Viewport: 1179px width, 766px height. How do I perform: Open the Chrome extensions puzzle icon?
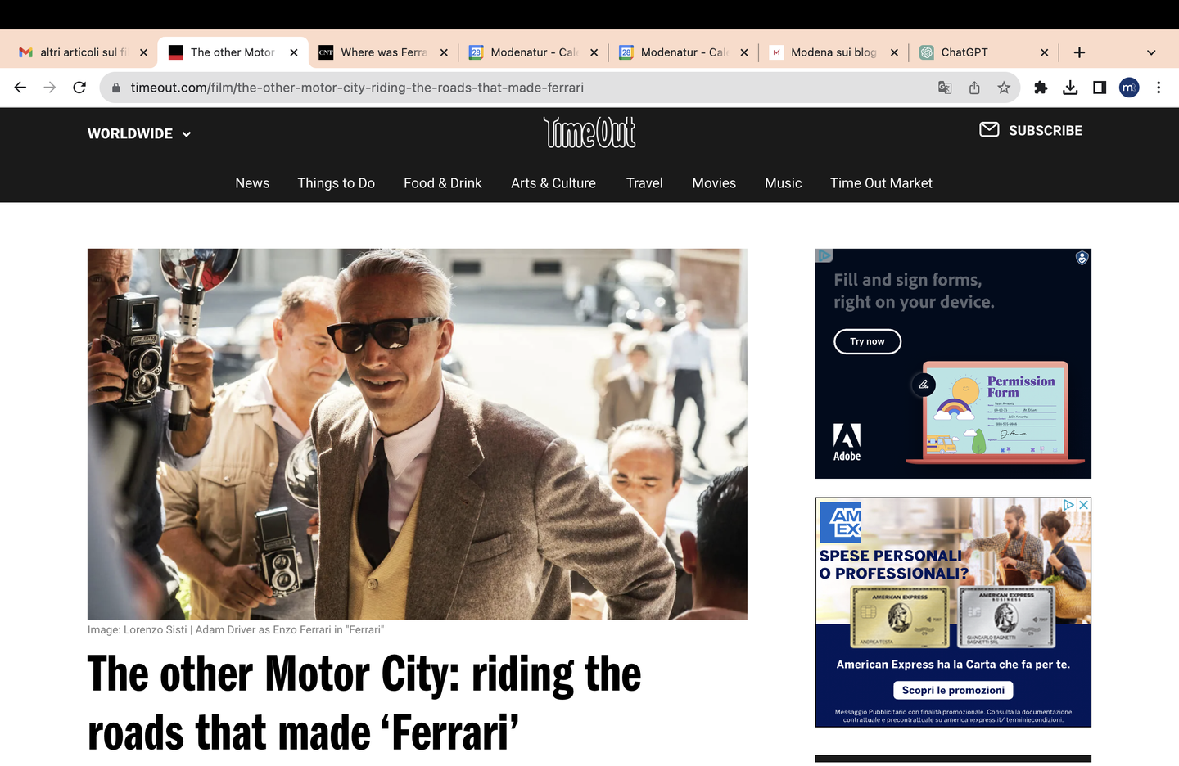pos(1041,88)
